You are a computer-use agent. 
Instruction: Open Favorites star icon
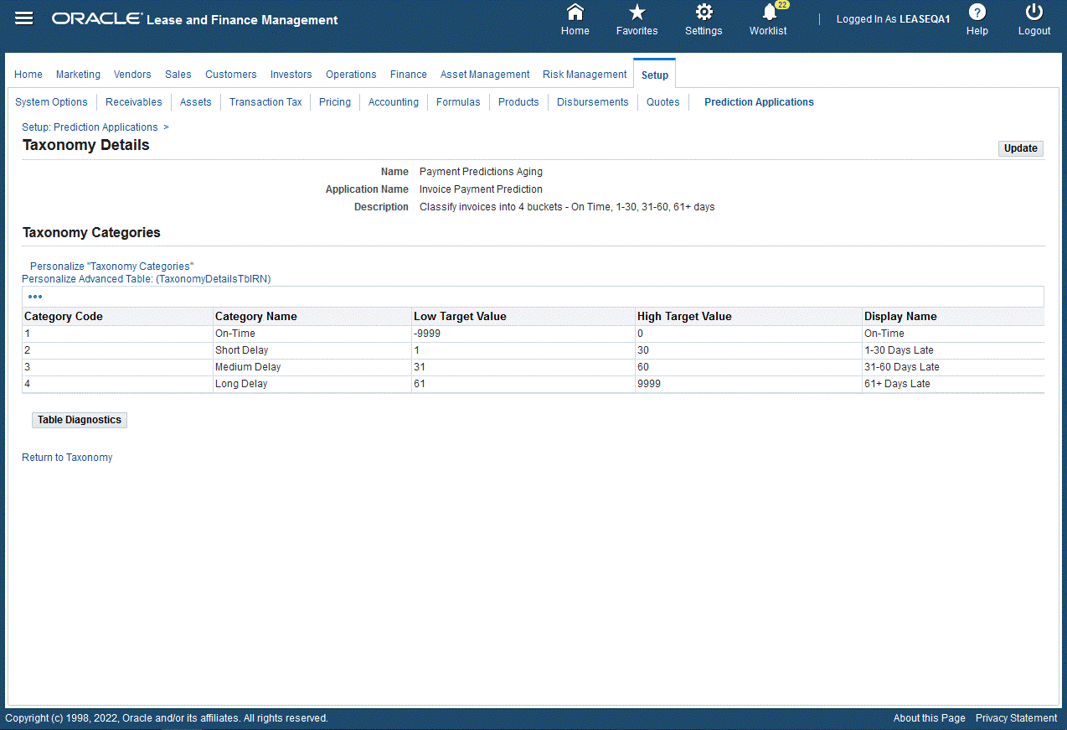tap(637, 12)
